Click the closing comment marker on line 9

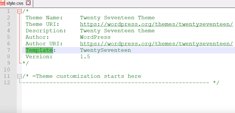(25, 63)
